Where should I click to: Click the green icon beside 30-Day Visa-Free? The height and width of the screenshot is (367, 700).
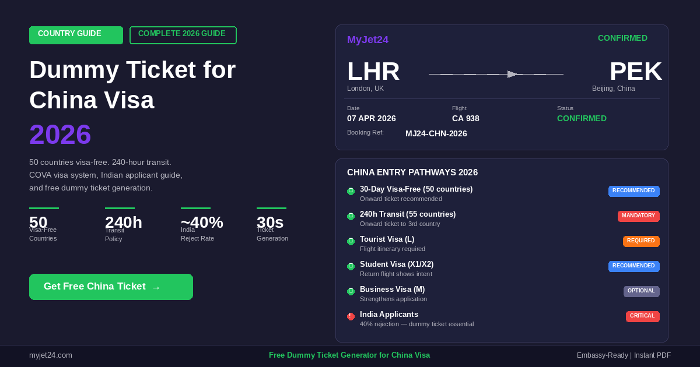click(x=351, y=191)
